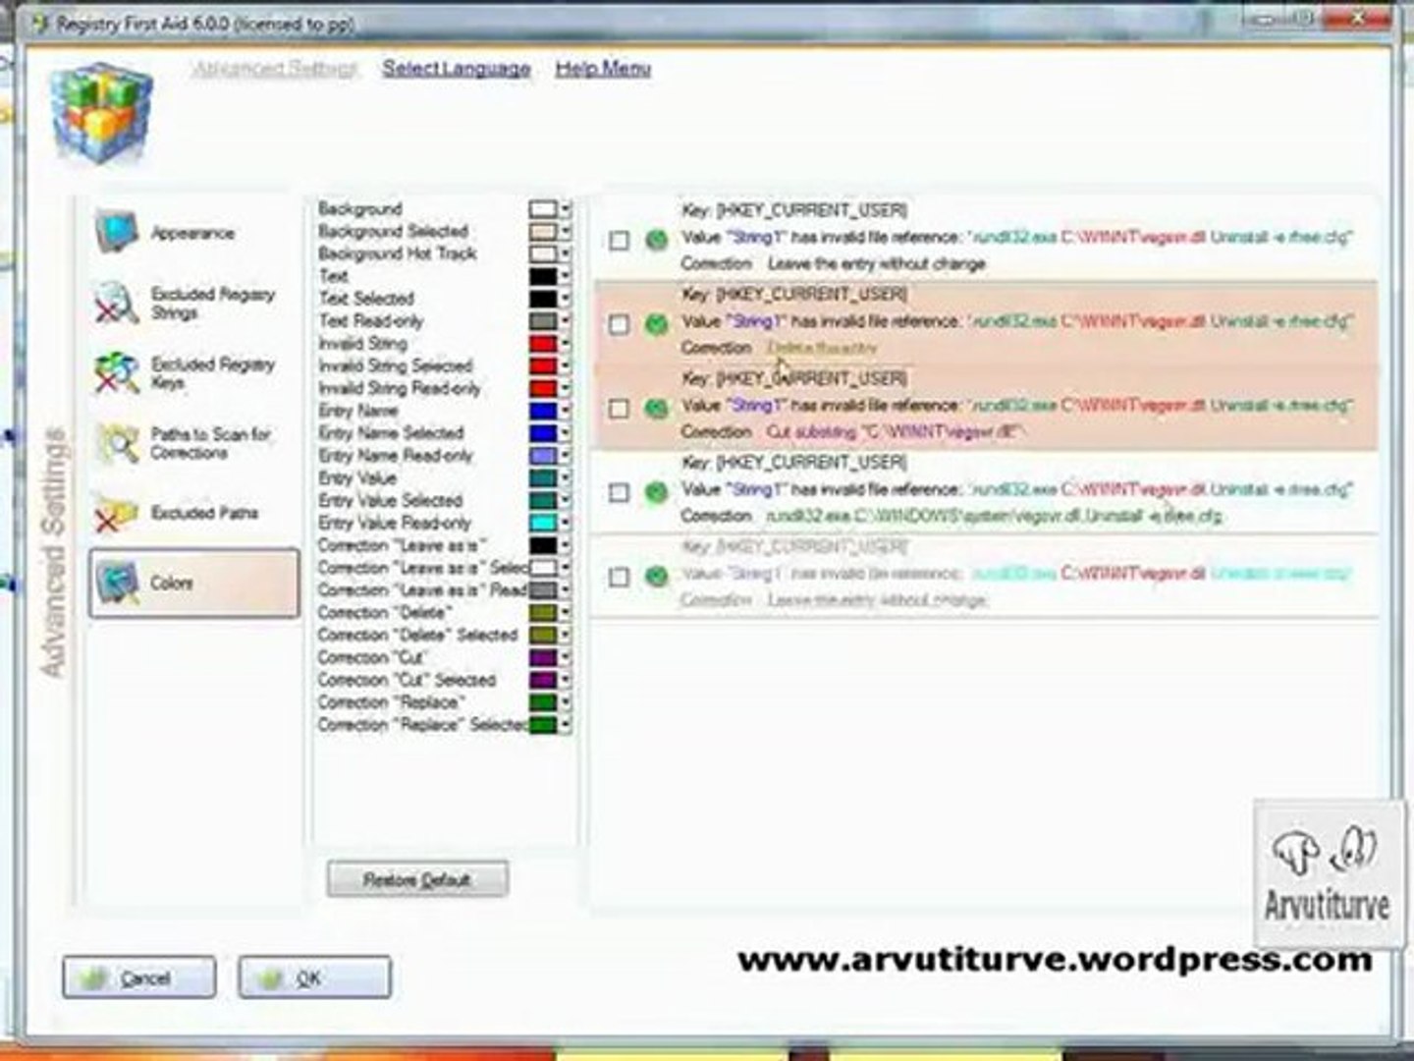
Task: Open Paths to Scan for Corrections icon
Action: tap(117, 443)
